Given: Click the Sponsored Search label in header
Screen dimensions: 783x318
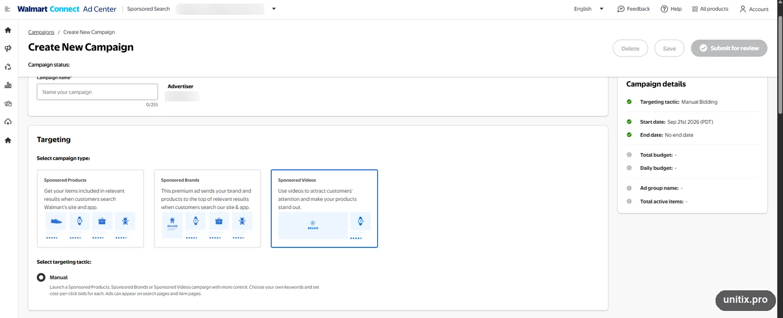Looking at the screenshot, I should point(148,9).
